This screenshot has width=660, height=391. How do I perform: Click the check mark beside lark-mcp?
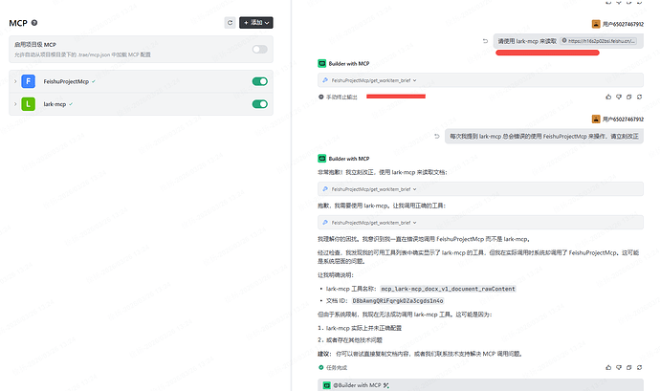(x=71, y=104)
